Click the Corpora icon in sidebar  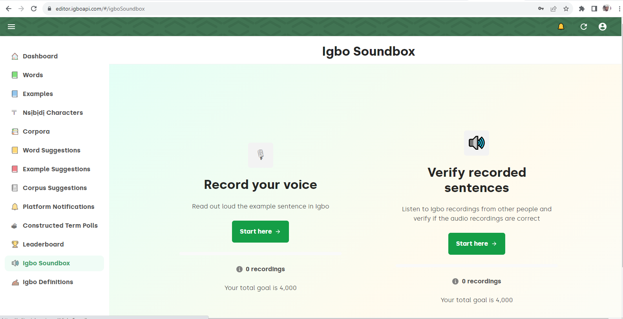point(15,131)
